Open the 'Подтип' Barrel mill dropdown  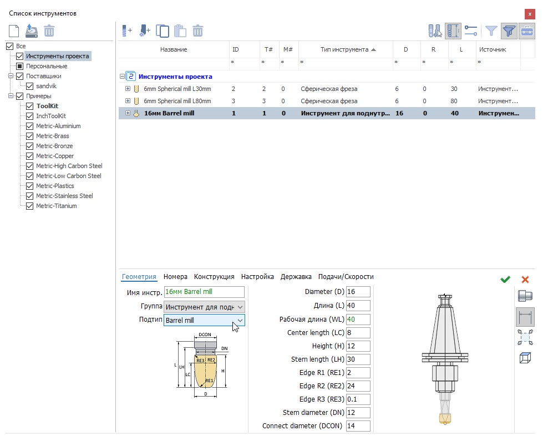204,320
